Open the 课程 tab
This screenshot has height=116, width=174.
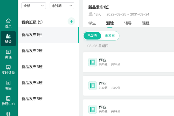[146, 23]
